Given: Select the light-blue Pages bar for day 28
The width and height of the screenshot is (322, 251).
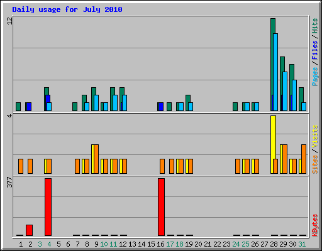Looking at the screenshot, I should (275, 72).
